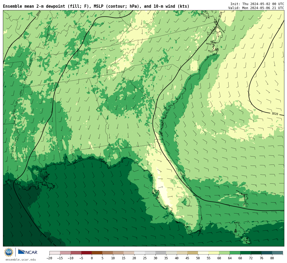Viewport: 287px width, 263px height.
Task: Pick the 60 to 64 light green swatch
Action: point(225,253)
